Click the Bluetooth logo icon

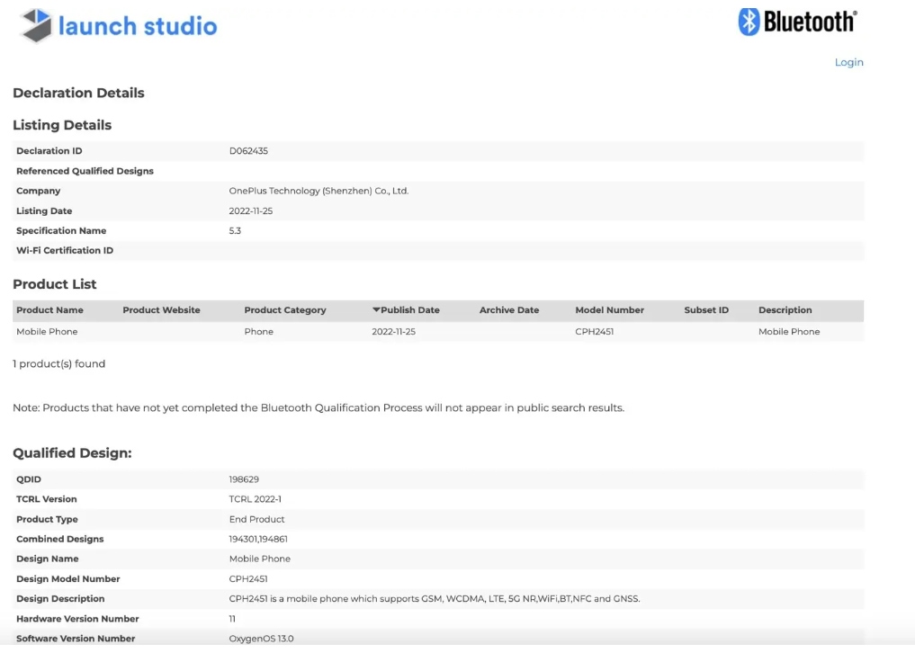(x=749, y=22)
